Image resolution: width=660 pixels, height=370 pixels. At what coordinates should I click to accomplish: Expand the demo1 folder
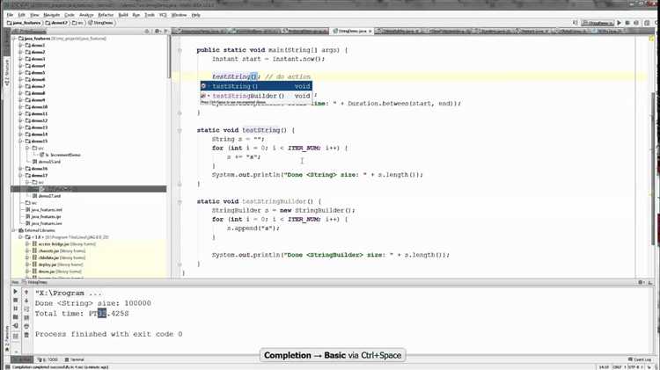(x=20, y=45)
